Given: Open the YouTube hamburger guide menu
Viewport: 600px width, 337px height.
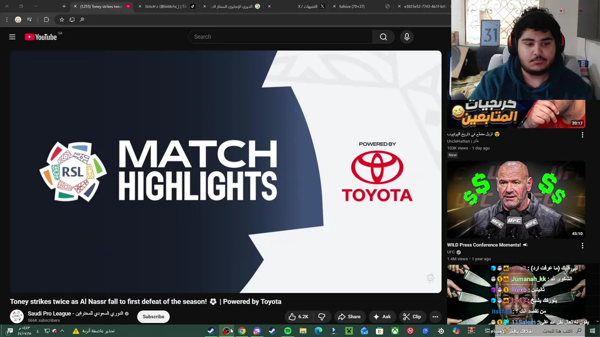Looking at the screenshot, I should pyautogui.click(x=12, y=37).
